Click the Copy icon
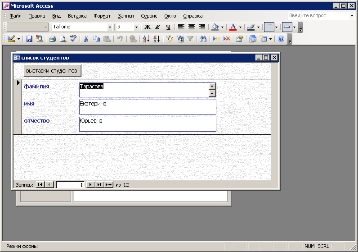358x252 pixels. pos(96,39)
